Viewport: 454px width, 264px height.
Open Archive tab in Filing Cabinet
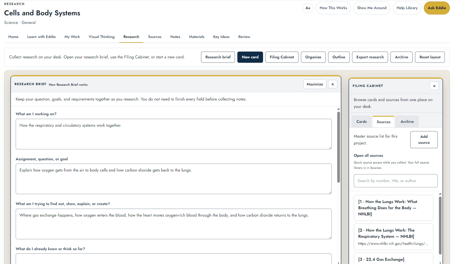pos(407,122)
